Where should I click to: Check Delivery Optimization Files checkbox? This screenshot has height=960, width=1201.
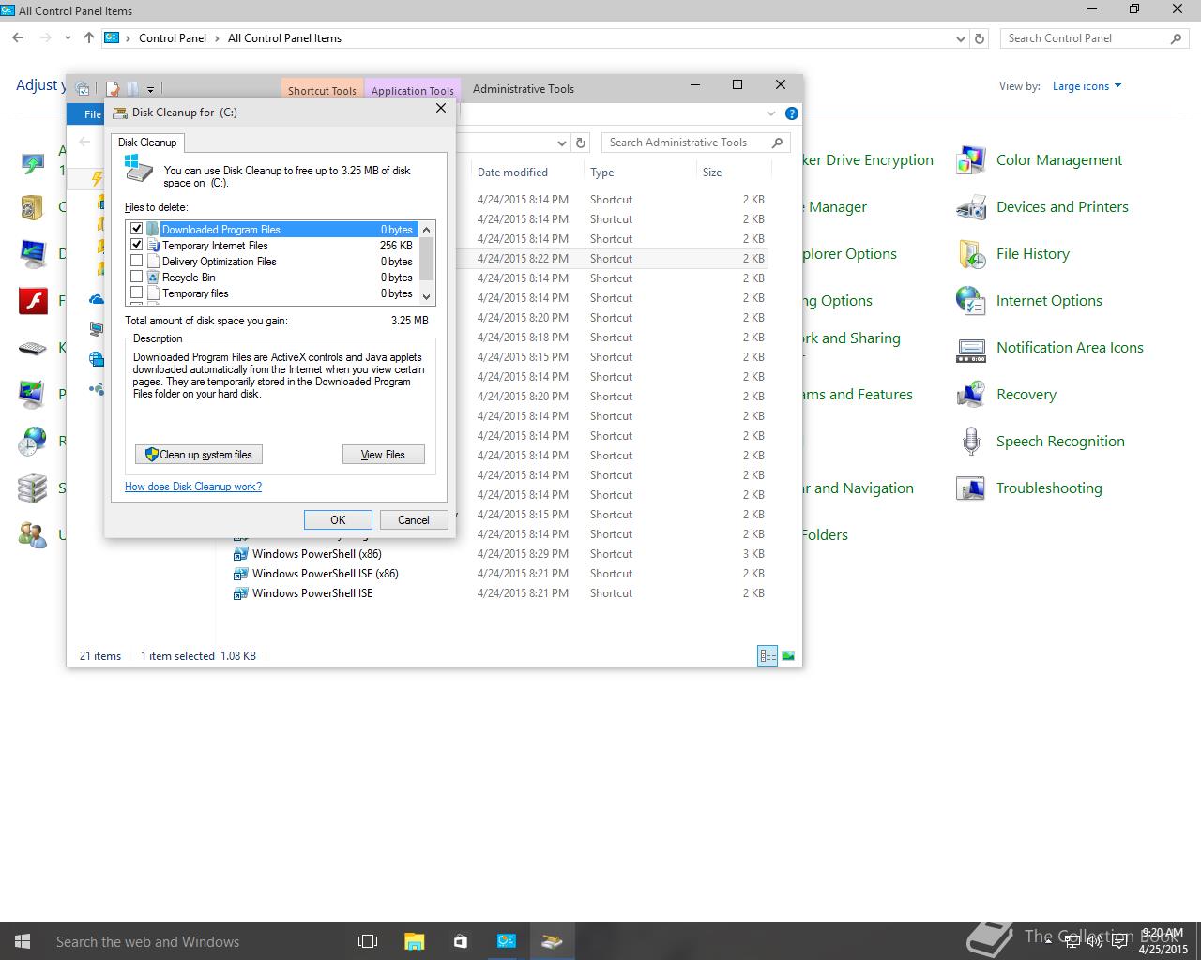pos(137,261)
